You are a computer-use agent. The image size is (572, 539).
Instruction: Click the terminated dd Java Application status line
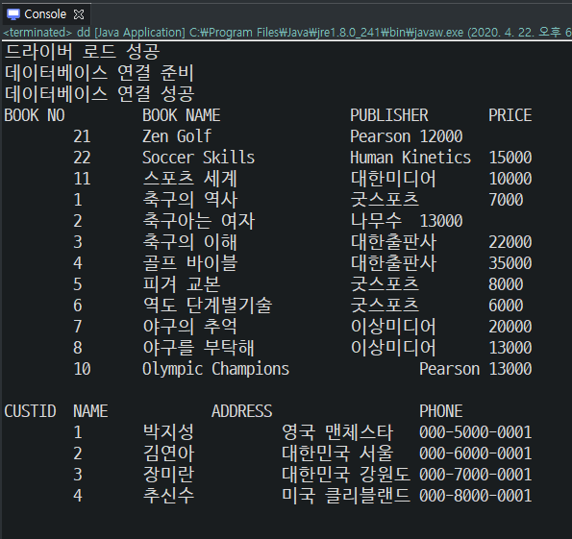(x=287, y=33)
